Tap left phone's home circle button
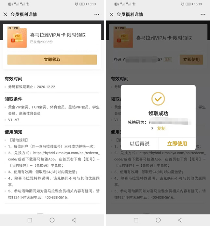The image size is (210, 226). point(52,220)
